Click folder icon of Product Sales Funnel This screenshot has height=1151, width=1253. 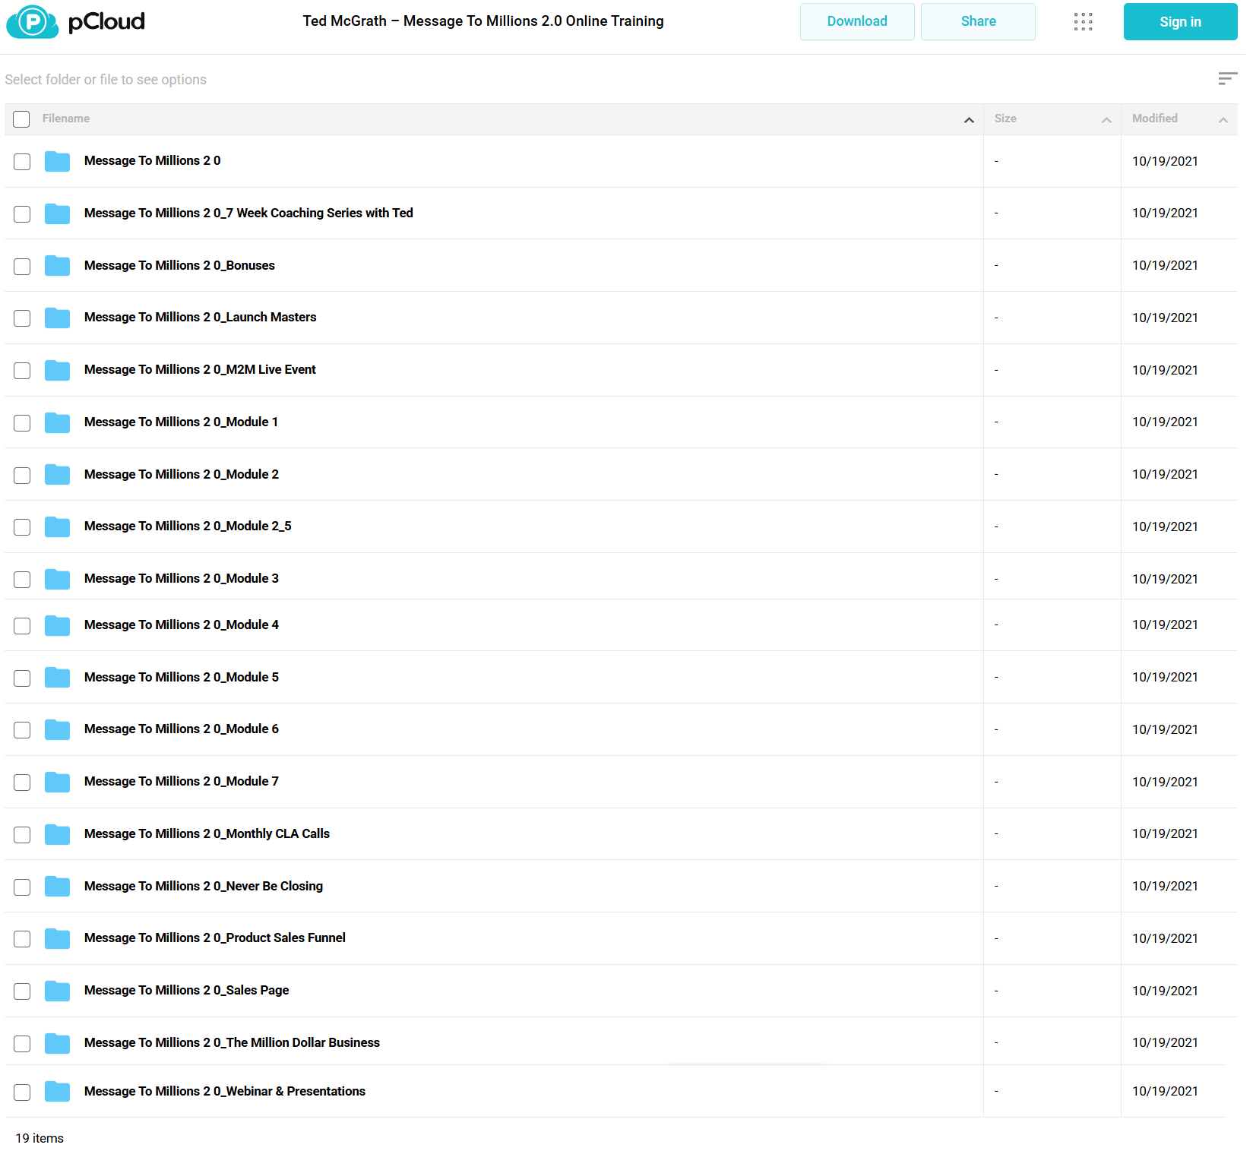57,938
